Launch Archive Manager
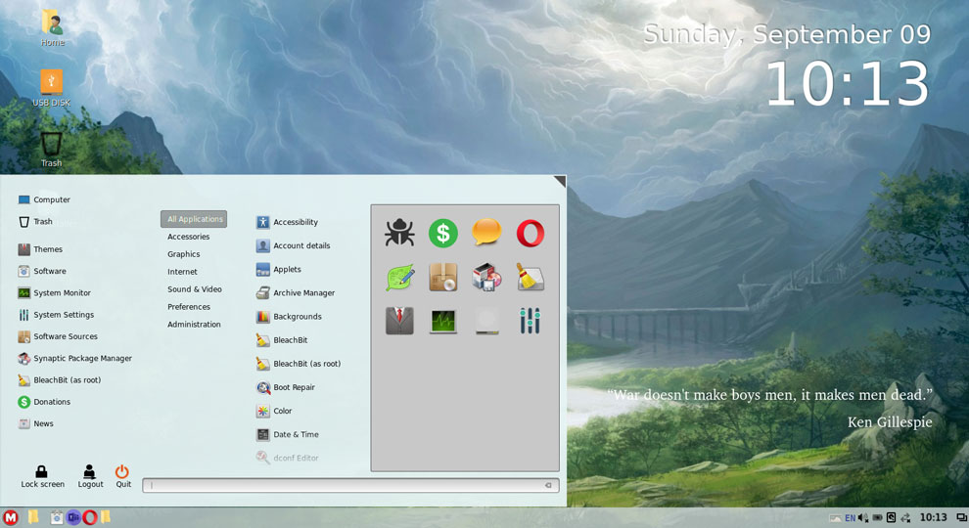Screen dimensions: 969x528 pos(296,292)
